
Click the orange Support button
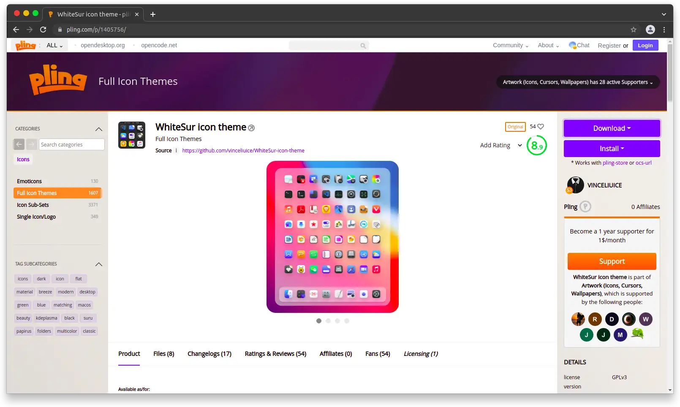coord(612,261)
